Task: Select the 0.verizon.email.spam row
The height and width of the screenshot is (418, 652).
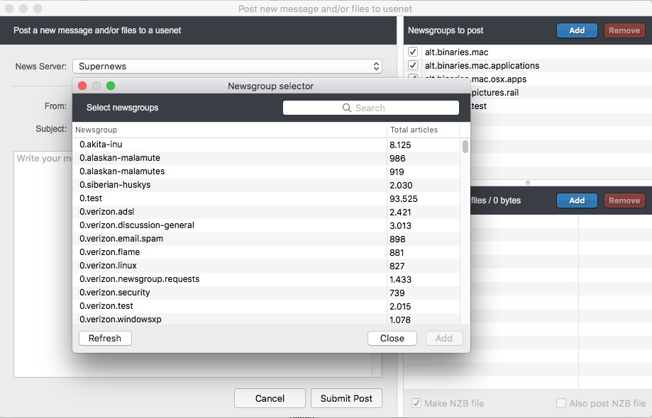Action: [x=266, y=239]
